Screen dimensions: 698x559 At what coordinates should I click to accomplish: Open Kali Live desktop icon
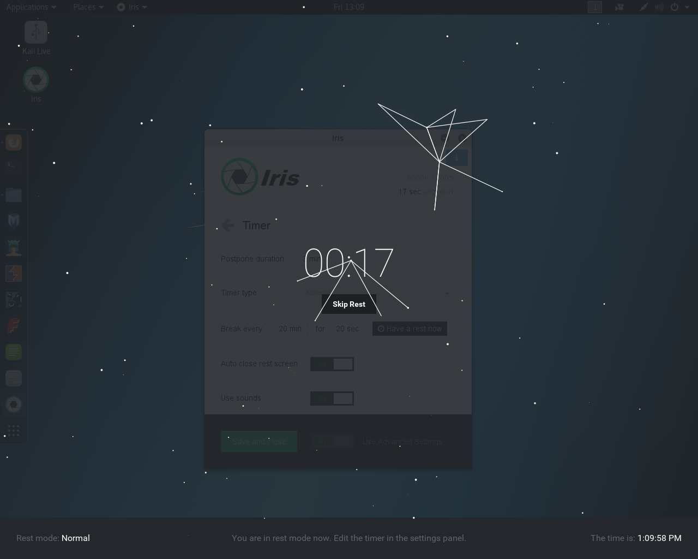[x=36, y=38]
